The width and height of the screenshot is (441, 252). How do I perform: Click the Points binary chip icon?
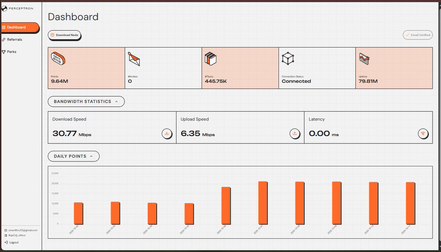coord(58,59)
